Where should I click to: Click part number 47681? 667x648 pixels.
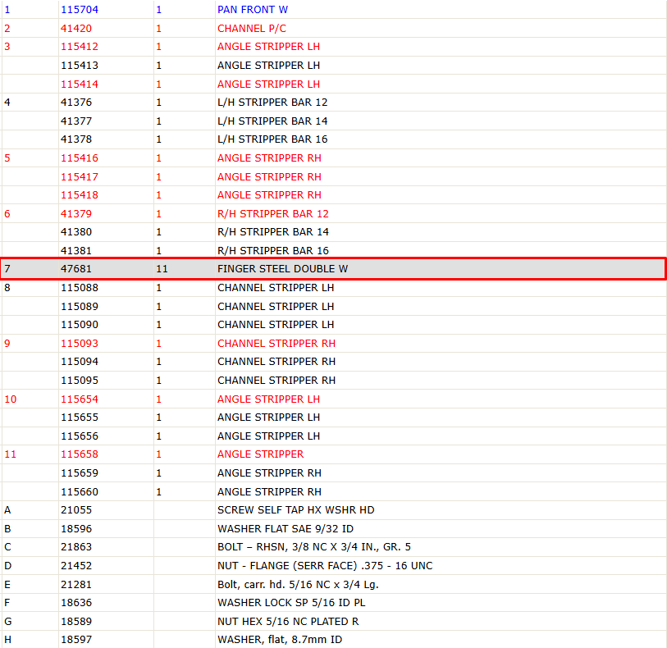point(76,269)
